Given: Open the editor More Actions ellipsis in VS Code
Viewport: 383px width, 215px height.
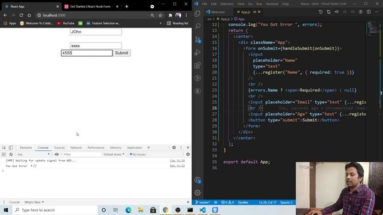Looking at the screenshot, I should point(376,12).
